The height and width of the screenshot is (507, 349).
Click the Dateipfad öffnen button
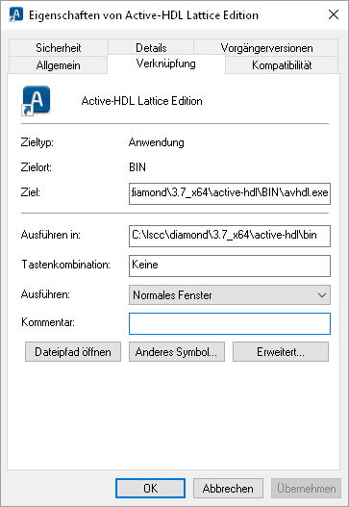tap(73, 352)
